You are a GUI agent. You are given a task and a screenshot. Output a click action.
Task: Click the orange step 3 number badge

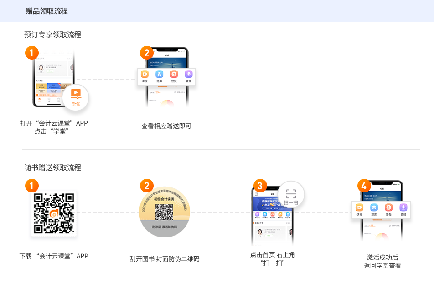coord(259,185)
